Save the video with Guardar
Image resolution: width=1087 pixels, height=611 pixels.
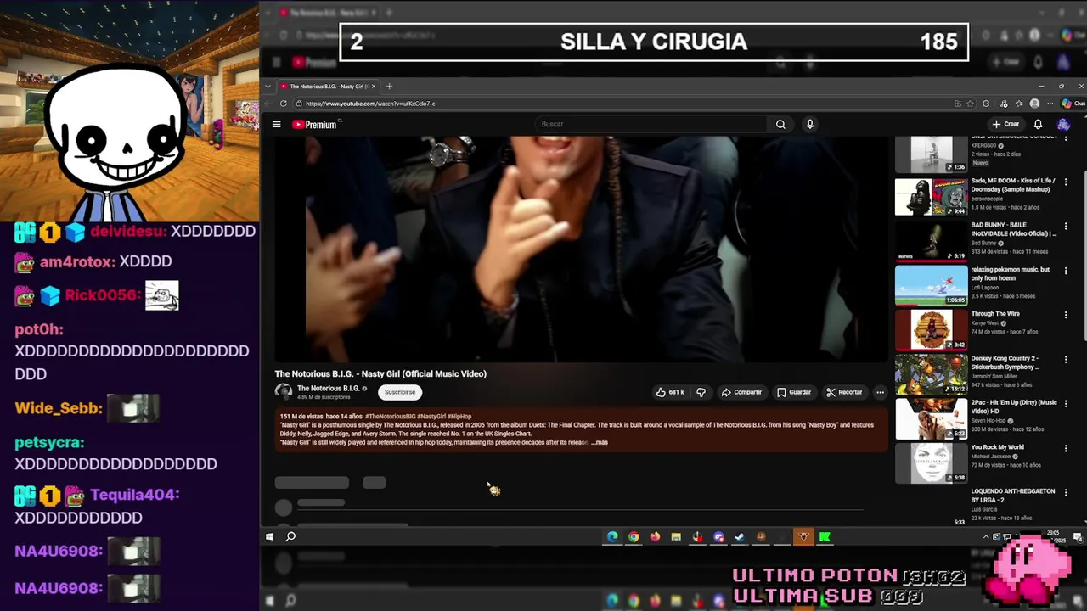point(794,392)
